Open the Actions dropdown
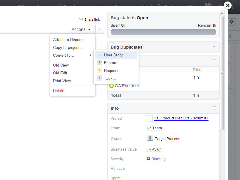This screenshot has width=240, height=180. click(x=81, y=29)
